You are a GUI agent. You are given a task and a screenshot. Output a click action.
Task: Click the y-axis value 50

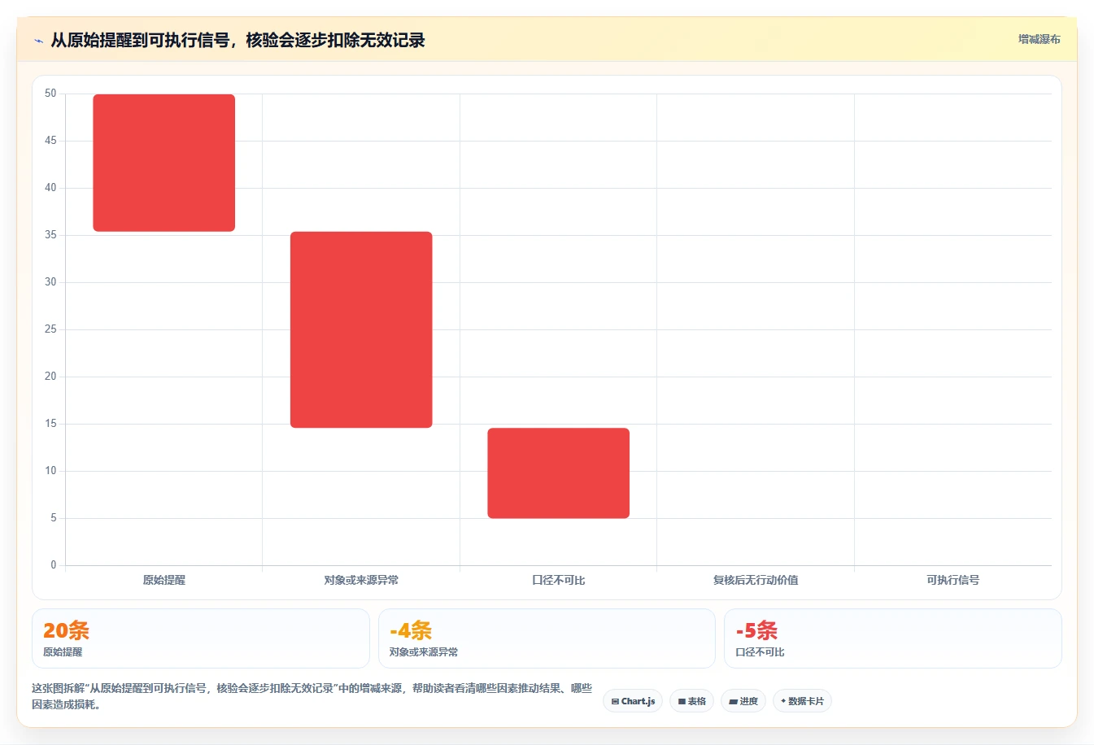click(x=50, y=94)
